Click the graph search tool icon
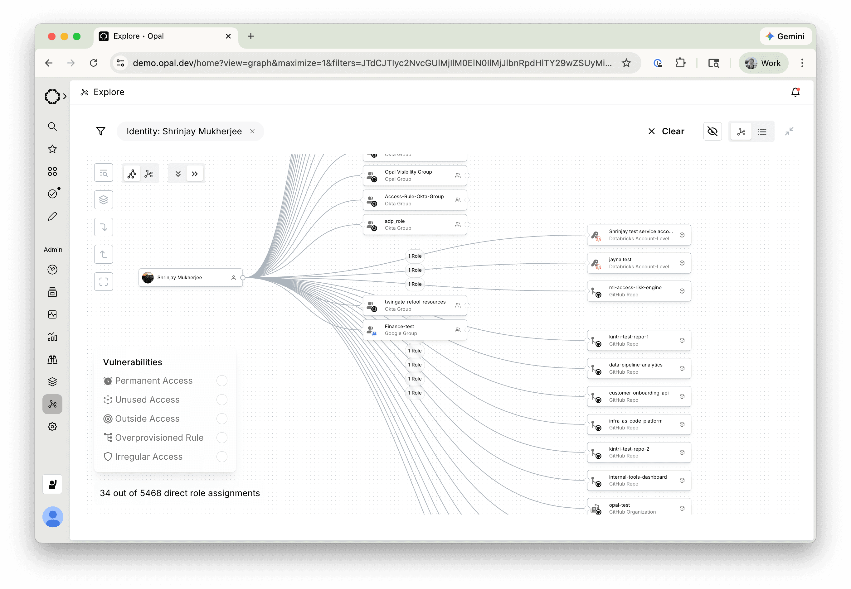This screenshot has width=851, height=589. tap(104, 173)
